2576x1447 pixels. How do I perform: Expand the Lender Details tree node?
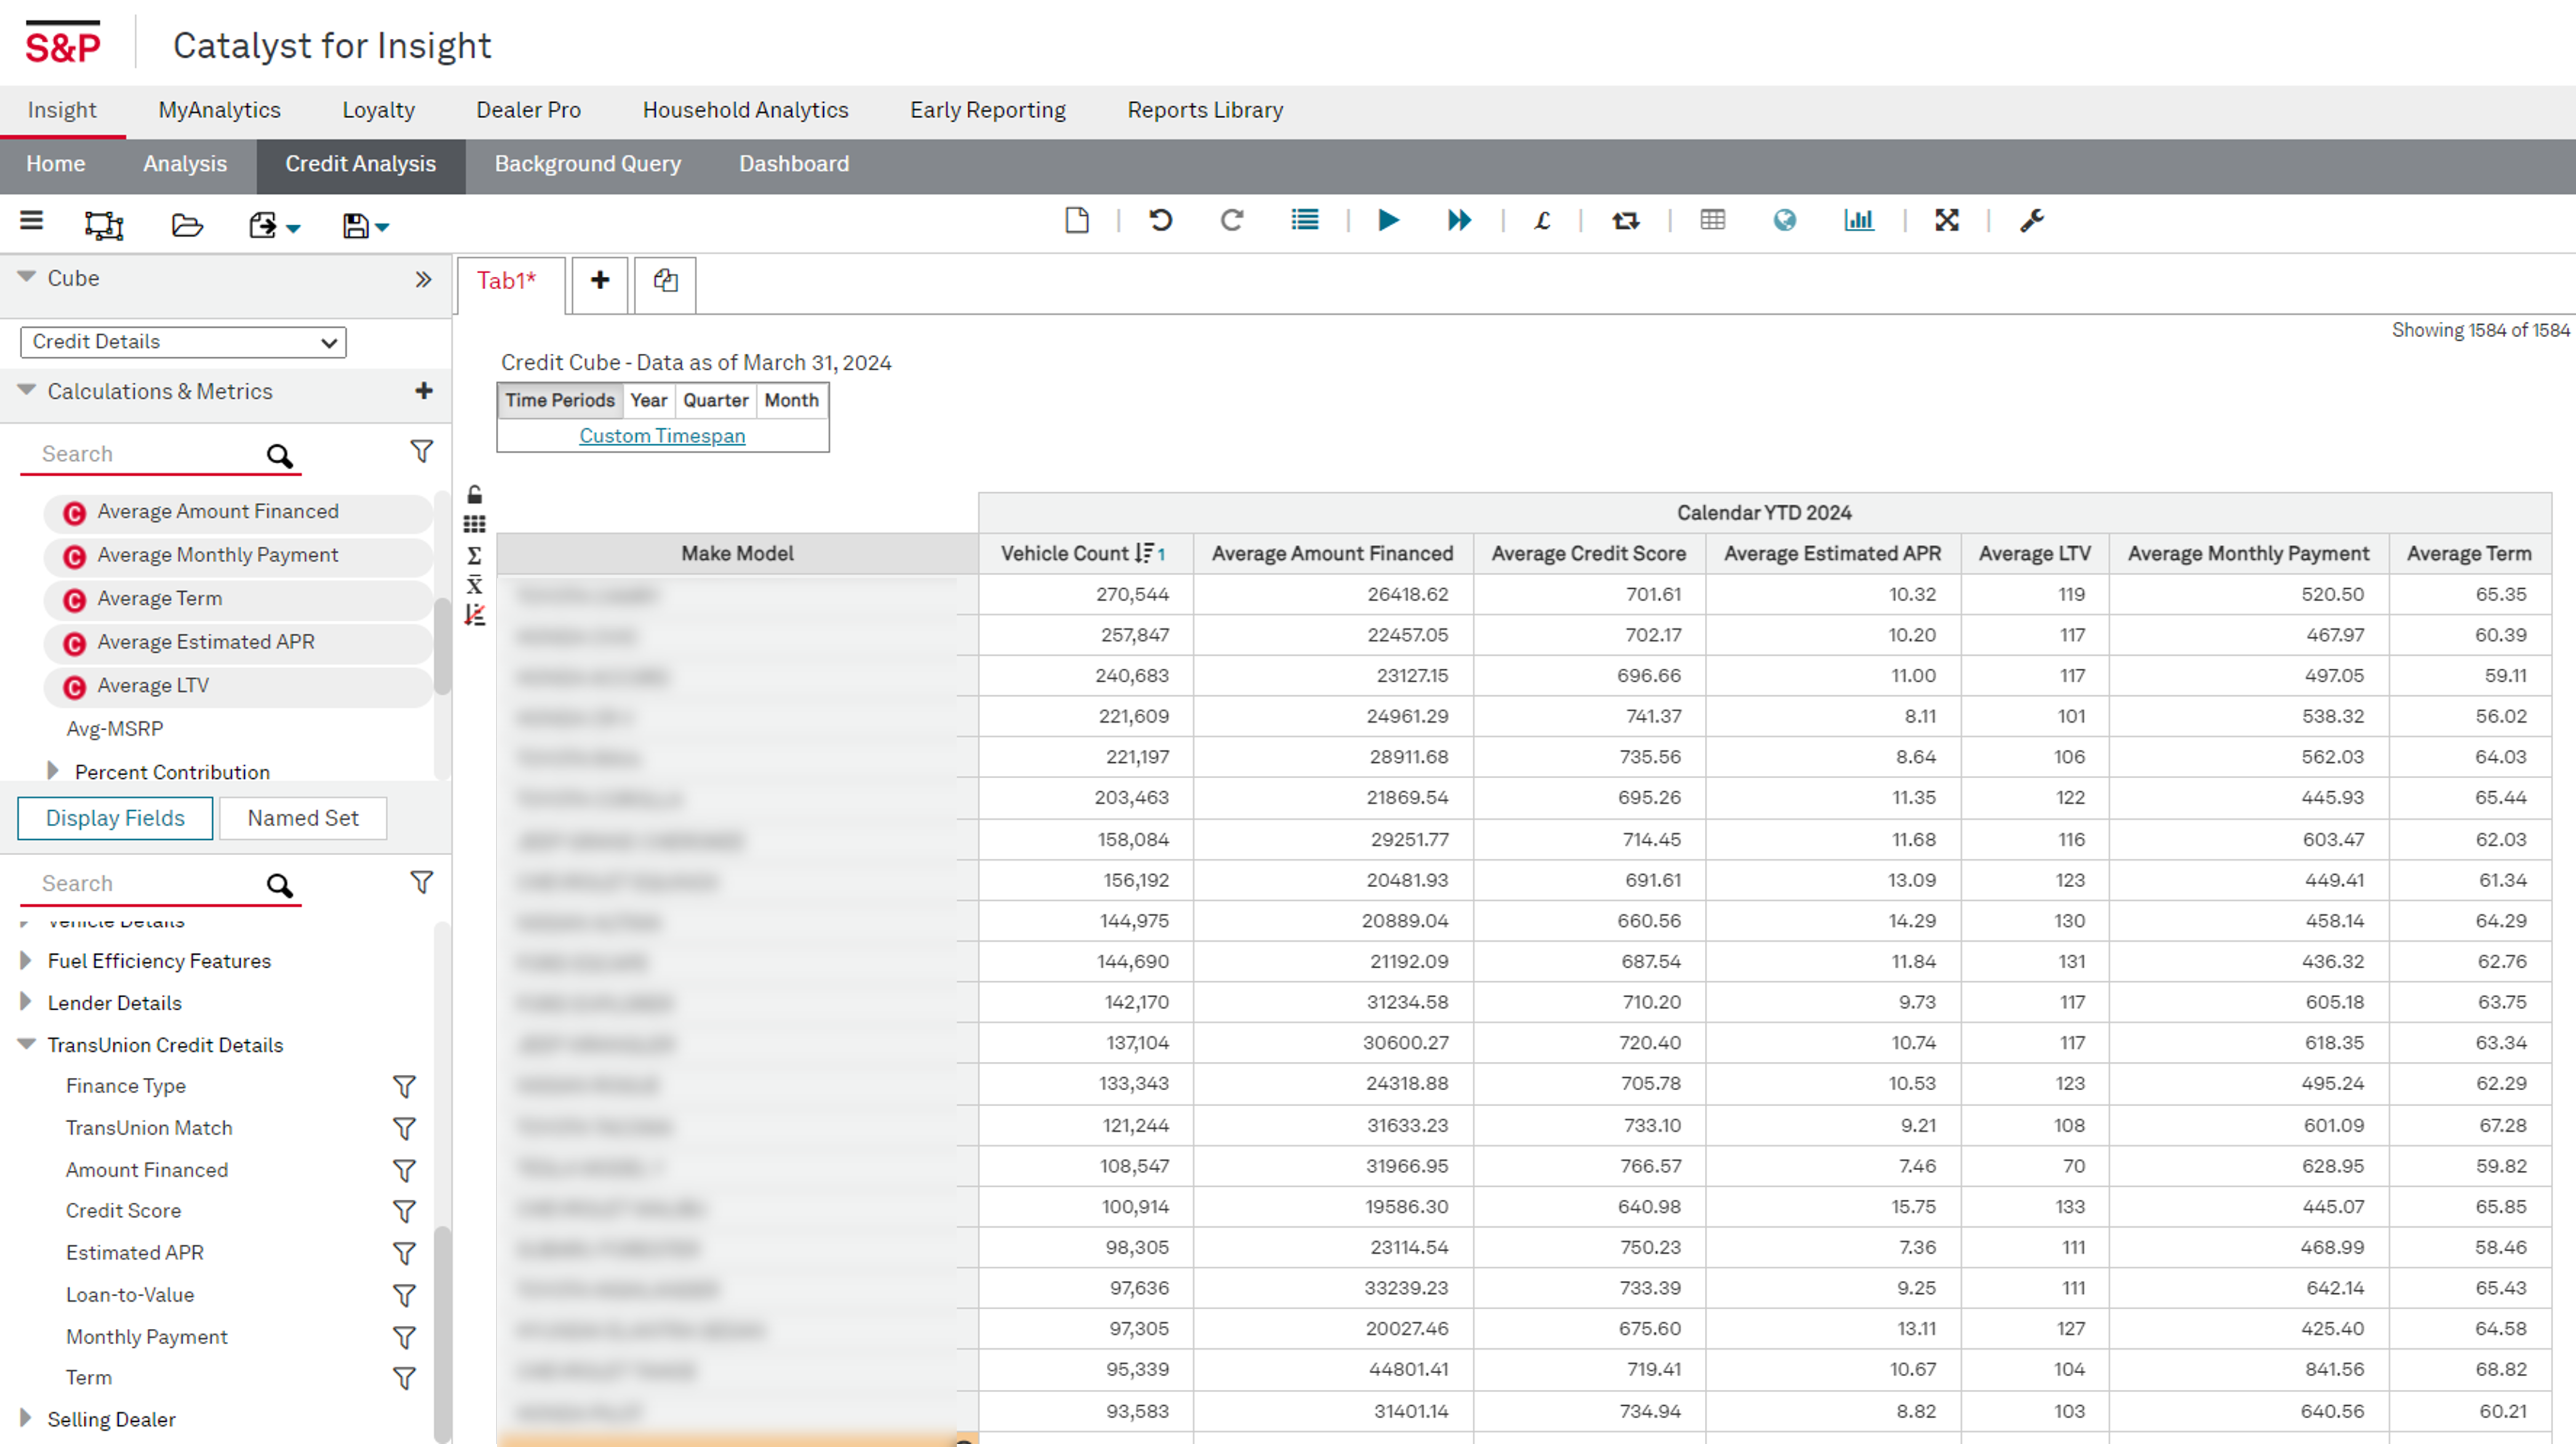pos(26,1002)
